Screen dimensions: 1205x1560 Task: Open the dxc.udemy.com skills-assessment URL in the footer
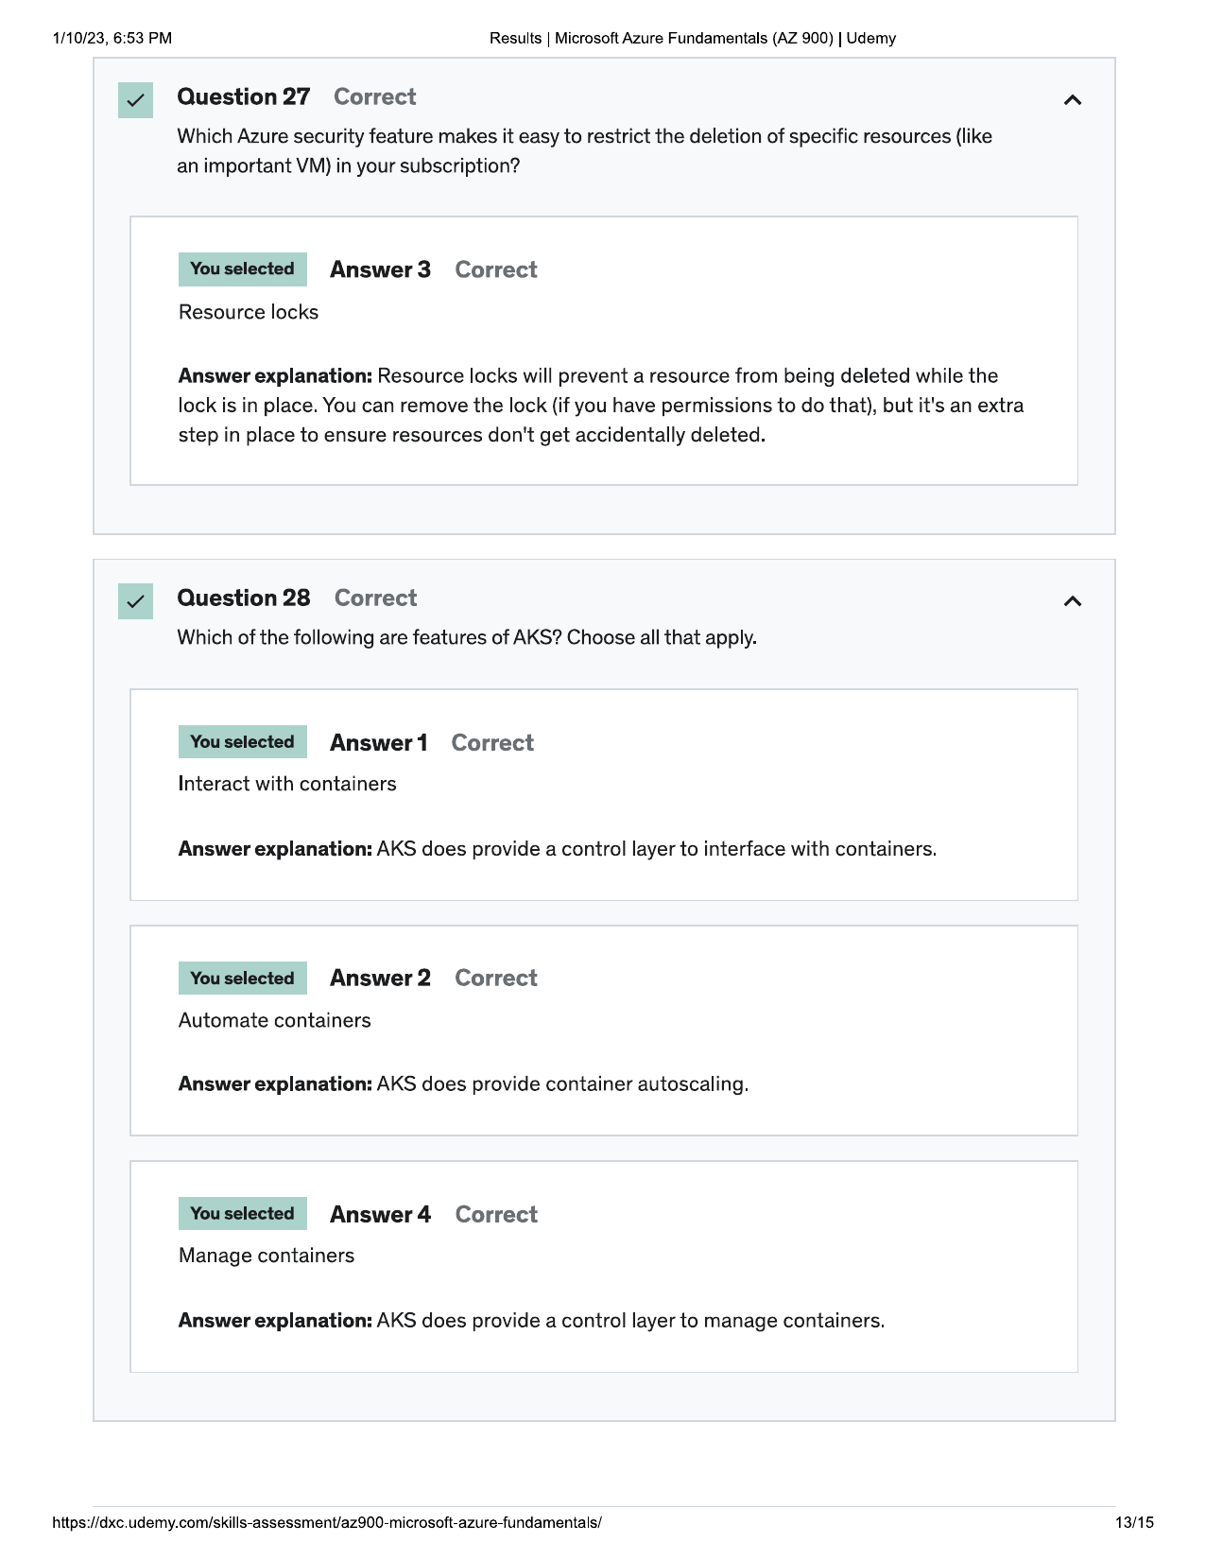[327, 1522]
